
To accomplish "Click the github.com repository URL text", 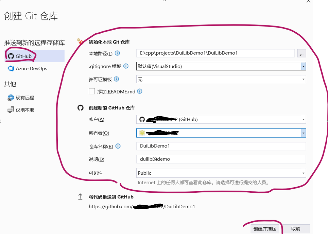I will pyautogui.click(x=142, y=207).
